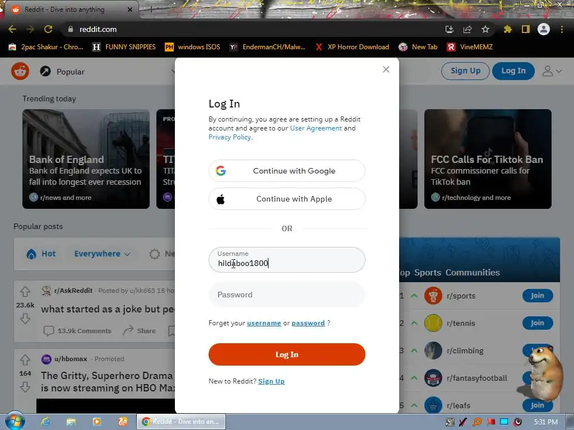Click the Reddit Chrome taskbar button
The height and width of the screenshot is (430, 574).
click(181, 422)
